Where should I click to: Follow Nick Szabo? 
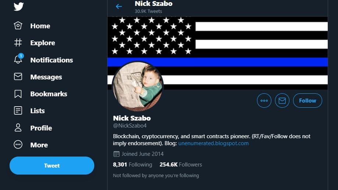click(307, 100)
